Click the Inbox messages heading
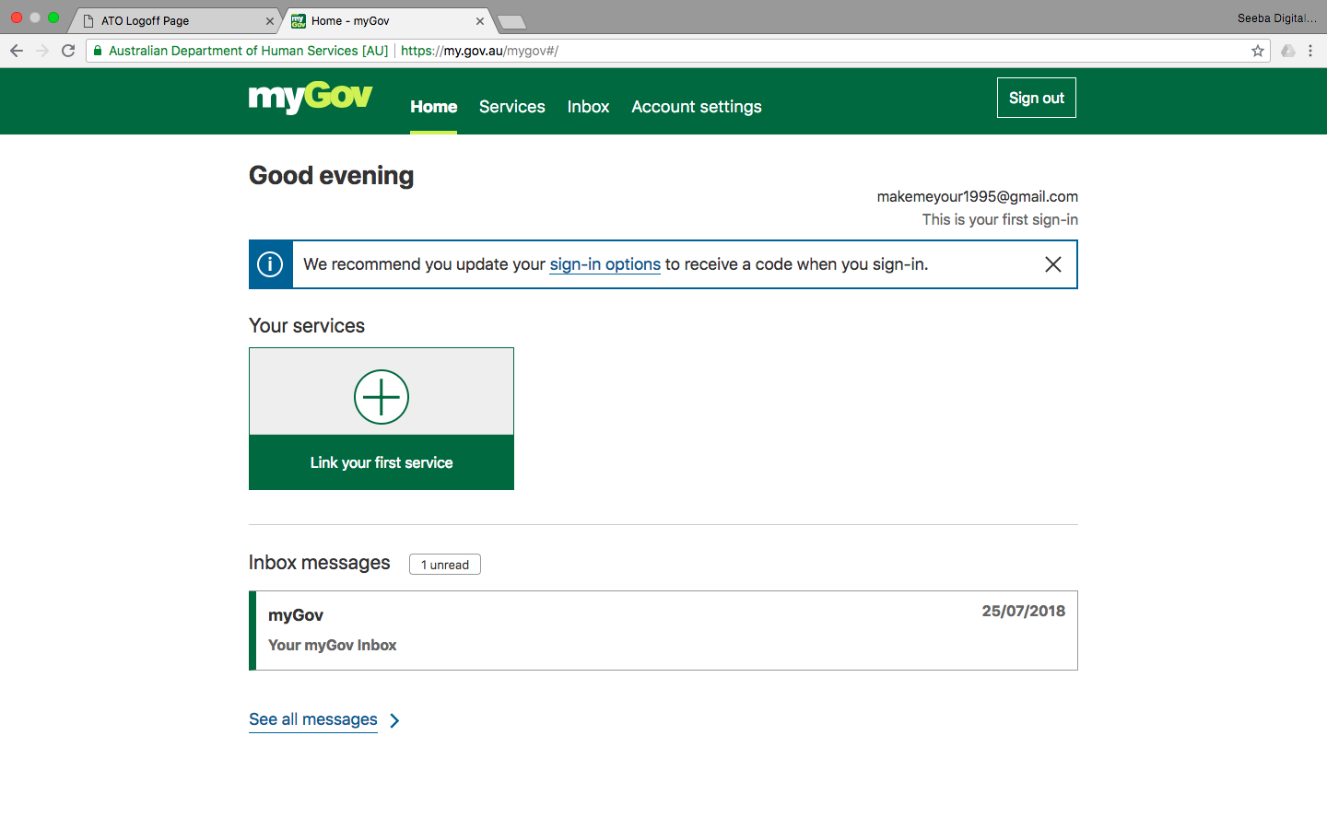Screen dimensions: 1327x829 point(320,563)
